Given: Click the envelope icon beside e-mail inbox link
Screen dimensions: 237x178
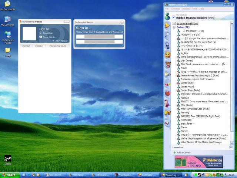Looking at the screenshot, I should click(174, 23).
